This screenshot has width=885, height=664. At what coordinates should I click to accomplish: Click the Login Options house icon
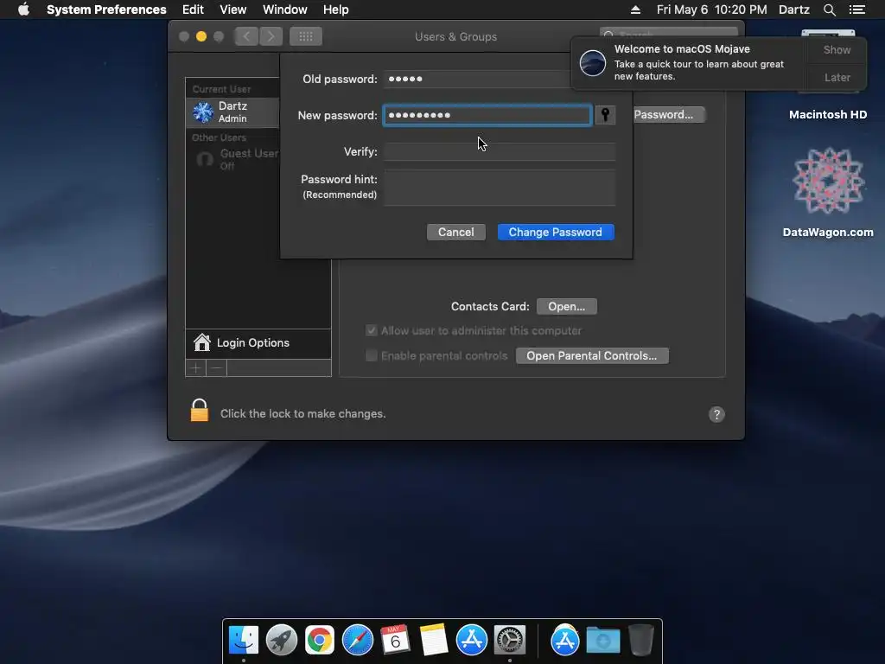[x=201, y=342]
